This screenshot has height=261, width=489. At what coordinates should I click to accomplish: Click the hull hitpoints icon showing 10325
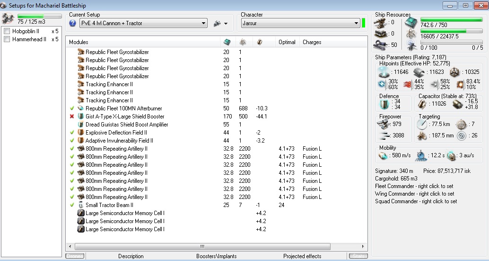coord(454,72)
